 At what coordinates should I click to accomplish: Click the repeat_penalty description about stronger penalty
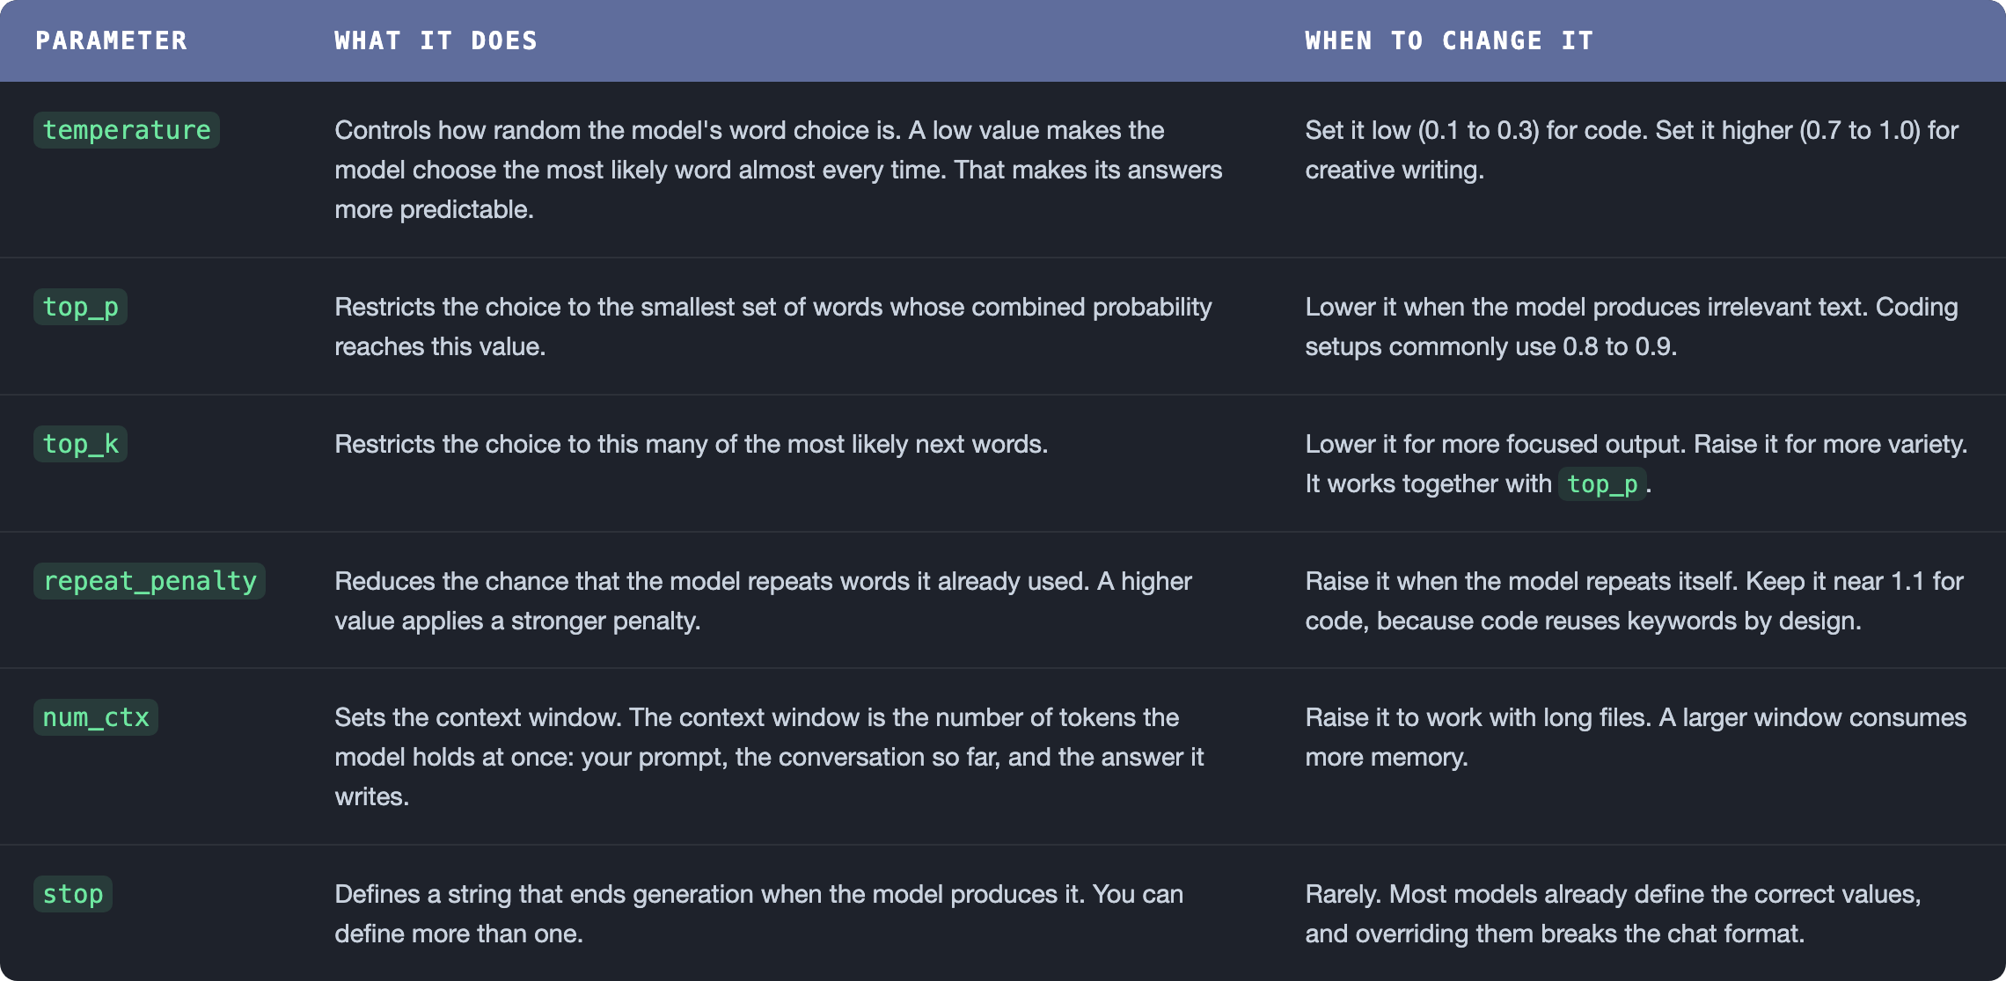coord(763,600)
